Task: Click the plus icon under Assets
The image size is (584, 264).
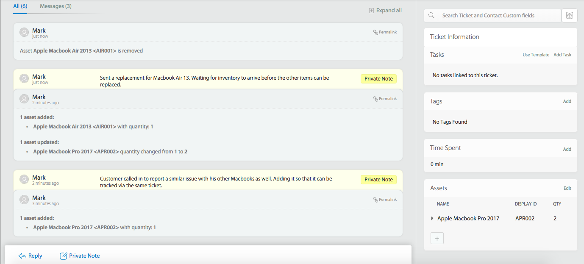Action: [437, 239]
